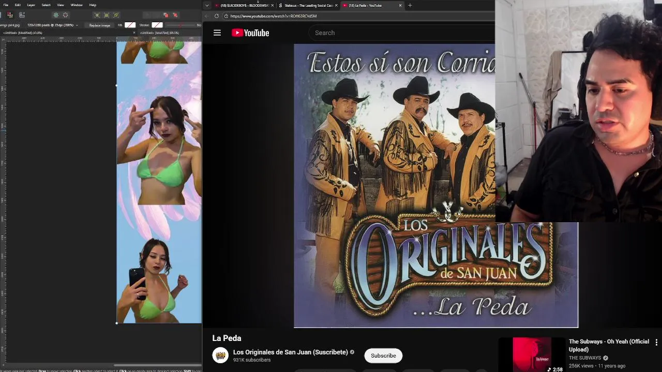Click the export persona icon in editor toolbar
Image resolution: width=662 pixels, height=372 pixels.
click(x=22, y=15)
